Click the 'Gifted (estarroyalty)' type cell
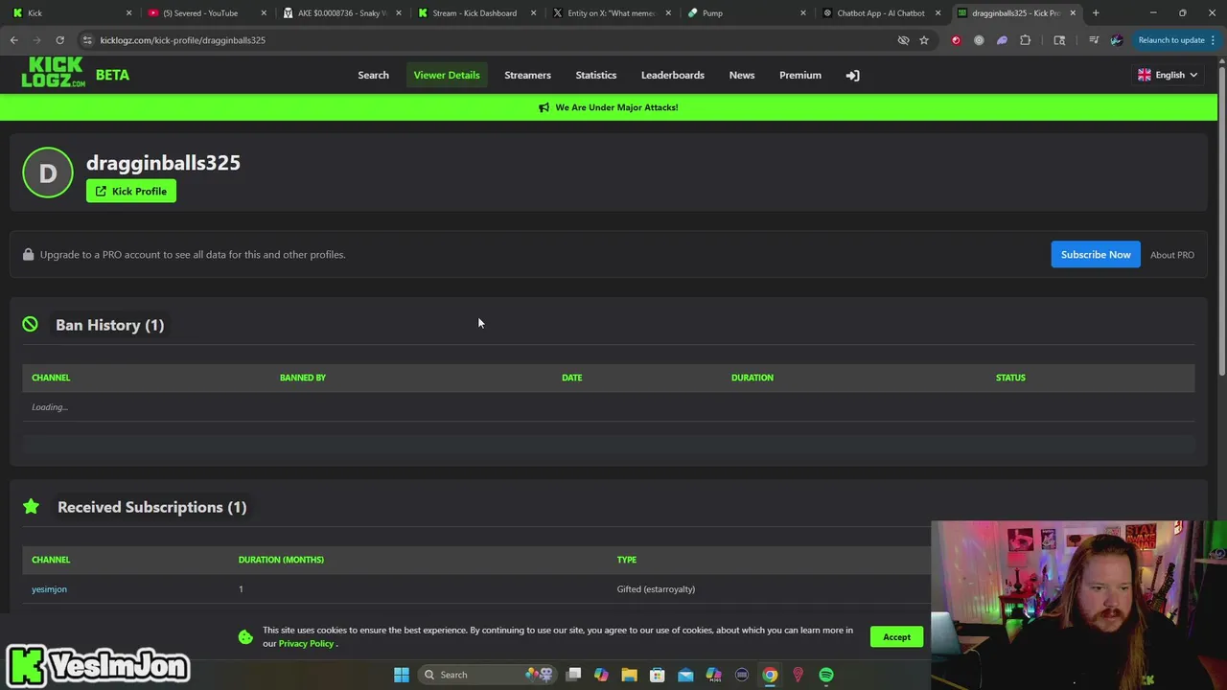This screenshot has height=690, width=1227. point(656,589)
